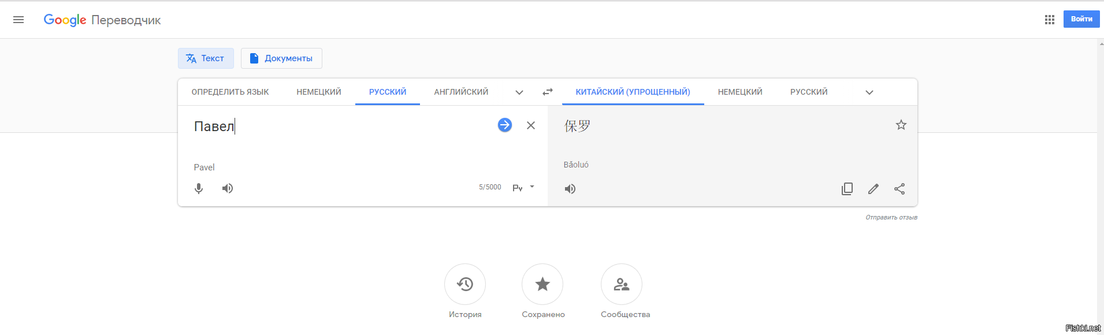Choose НЕМЕЦКИЙ as target language
1104x335 pixels.
[x=740, y=92]
